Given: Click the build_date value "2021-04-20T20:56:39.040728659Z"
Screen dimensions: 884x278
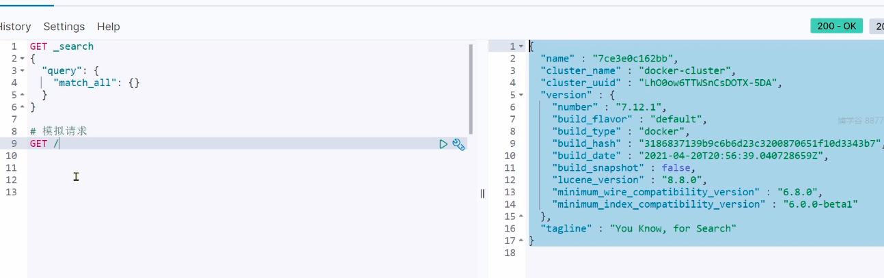Looking at the screenshot, I should 733,156.
